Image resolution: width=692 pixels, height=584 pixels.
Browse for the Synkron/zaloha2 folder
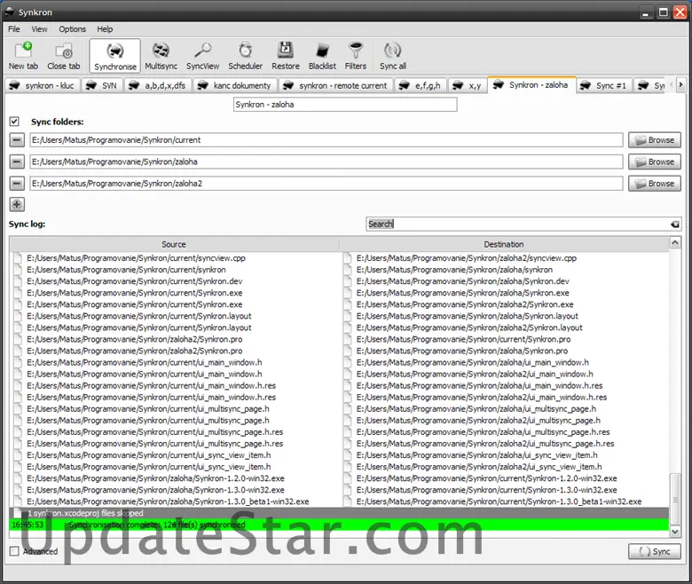[x=655, y=184]
